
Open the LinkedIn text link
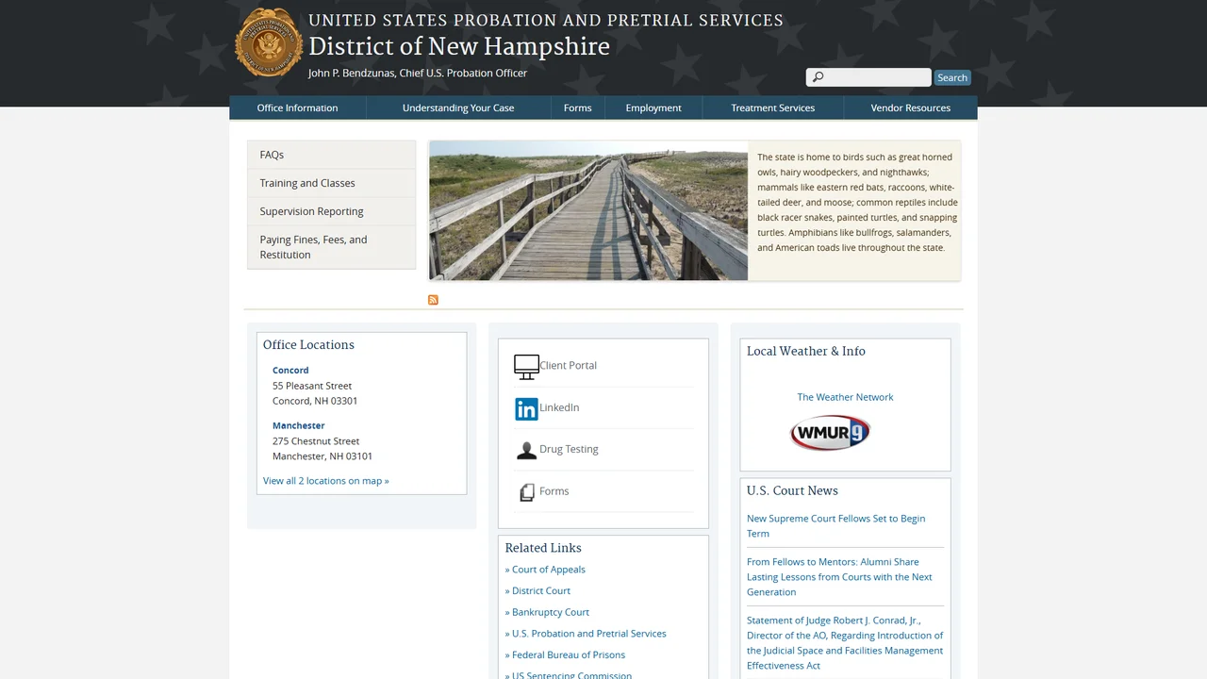[x=559, y=407]
